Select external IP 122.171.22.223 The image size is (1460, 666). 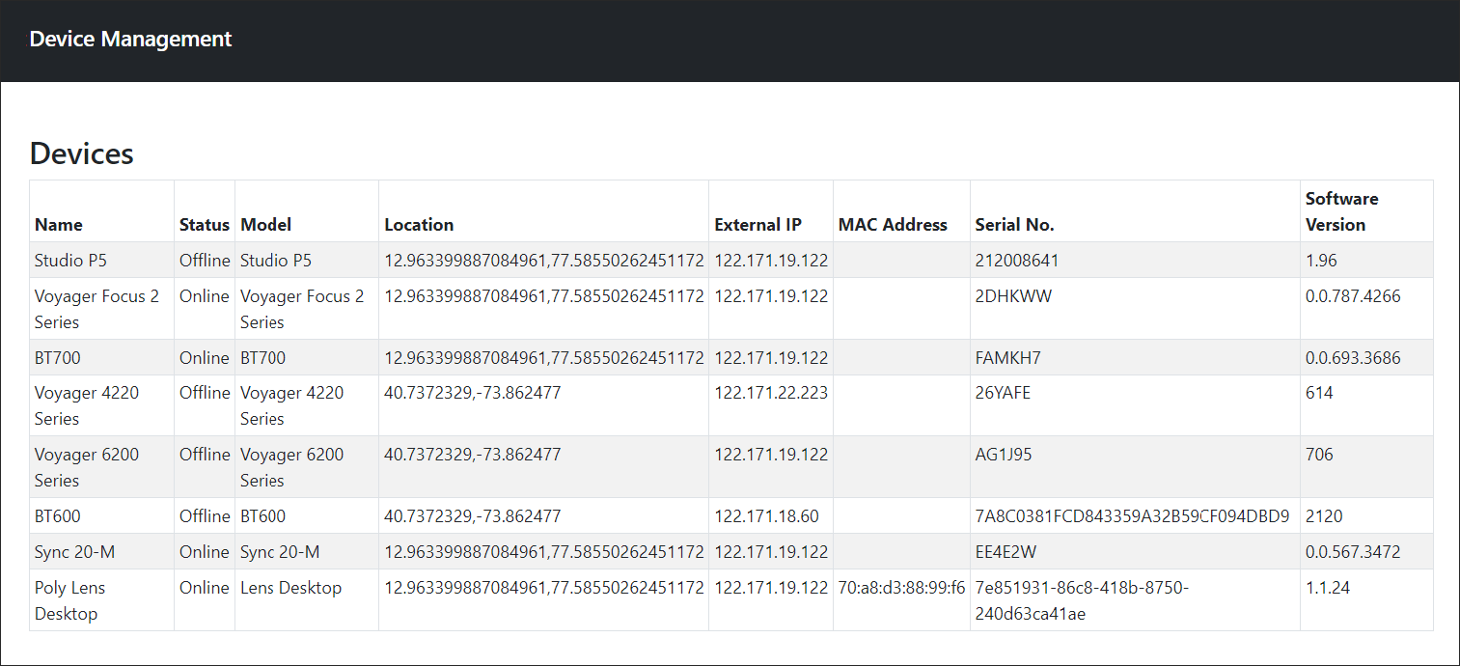pyautogui.click(x=771, y=393)
